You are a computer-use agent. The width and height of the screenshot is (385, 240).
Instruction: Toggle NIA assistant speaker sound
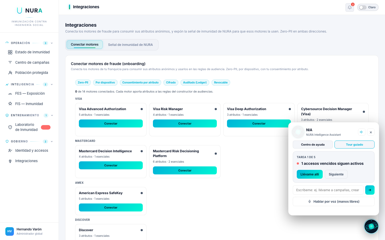click(x=361, y=132)
